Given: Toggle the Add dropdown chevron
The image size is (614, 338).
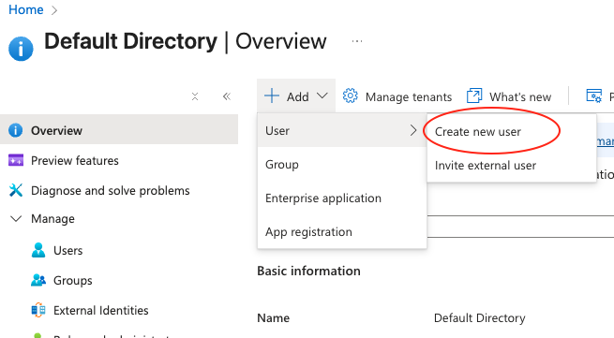Looking at the screenshot, I should [322, 96].
